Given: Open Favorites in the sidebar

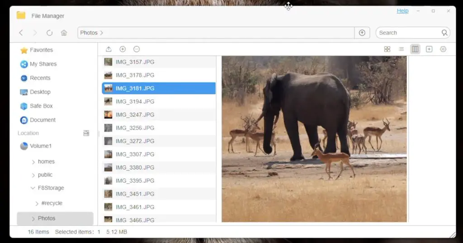Looking at the screenshot, I should pos(41,50).
